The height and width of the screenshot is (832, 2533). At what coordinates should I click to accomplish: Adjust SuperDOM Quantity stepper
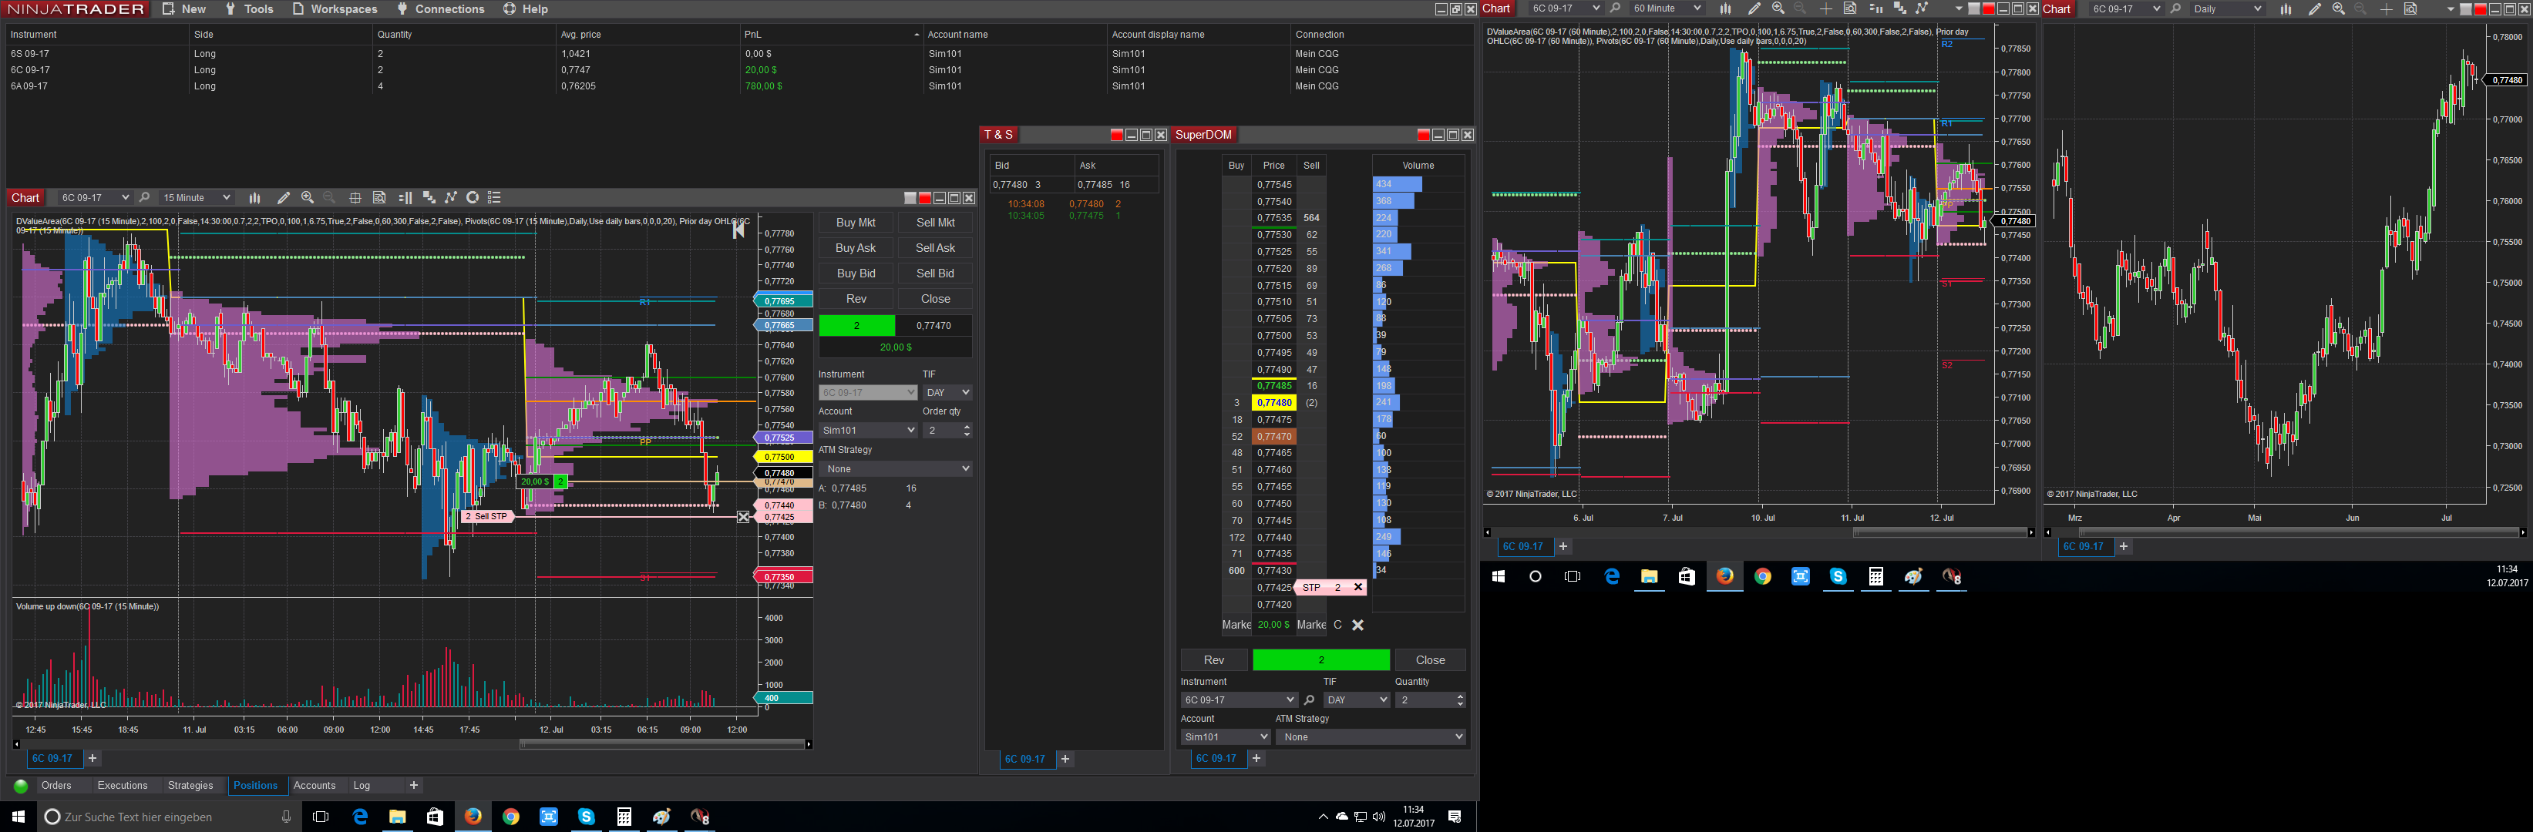[x=1460, y=700]
